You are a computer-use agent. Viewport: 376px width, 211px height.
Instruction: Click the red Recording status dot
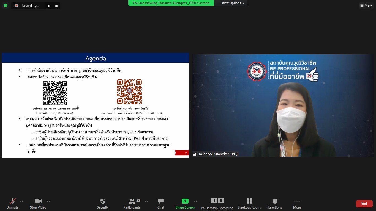pyautogui.click(x=16, y=5)
